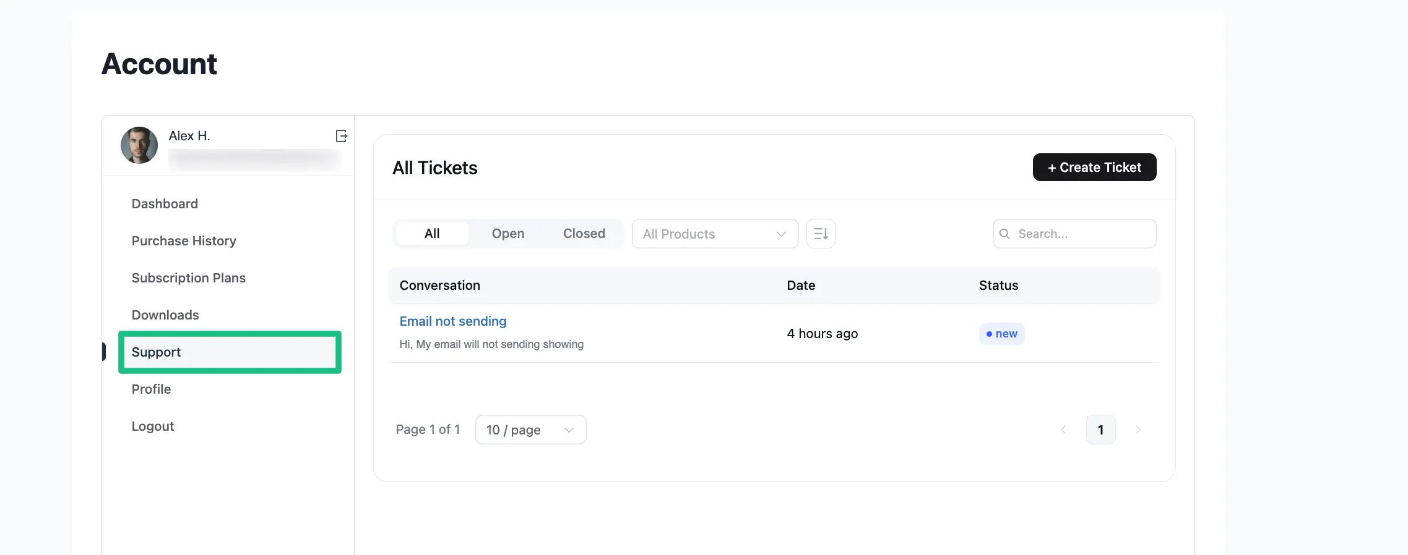Filter tickets by Closed
Screen dimensions: 1408x555
[584, 234]
